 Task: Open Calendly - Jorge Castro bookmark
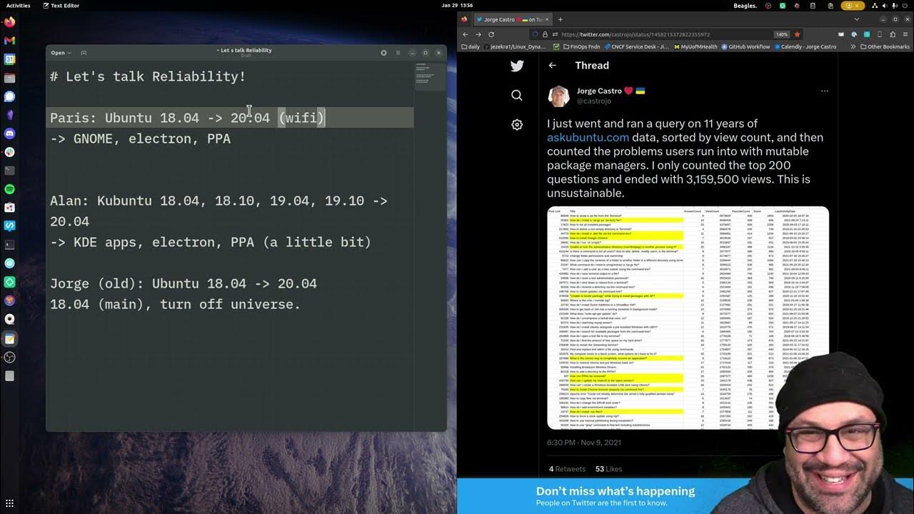804,46
